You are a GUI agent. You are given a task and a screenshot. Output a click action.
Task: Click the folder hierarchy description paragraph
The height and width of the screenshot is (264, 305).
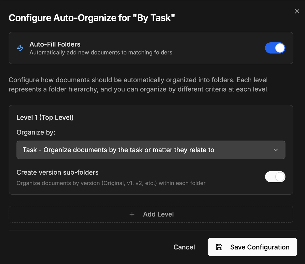pyautogui.click(x=139, y=85)
